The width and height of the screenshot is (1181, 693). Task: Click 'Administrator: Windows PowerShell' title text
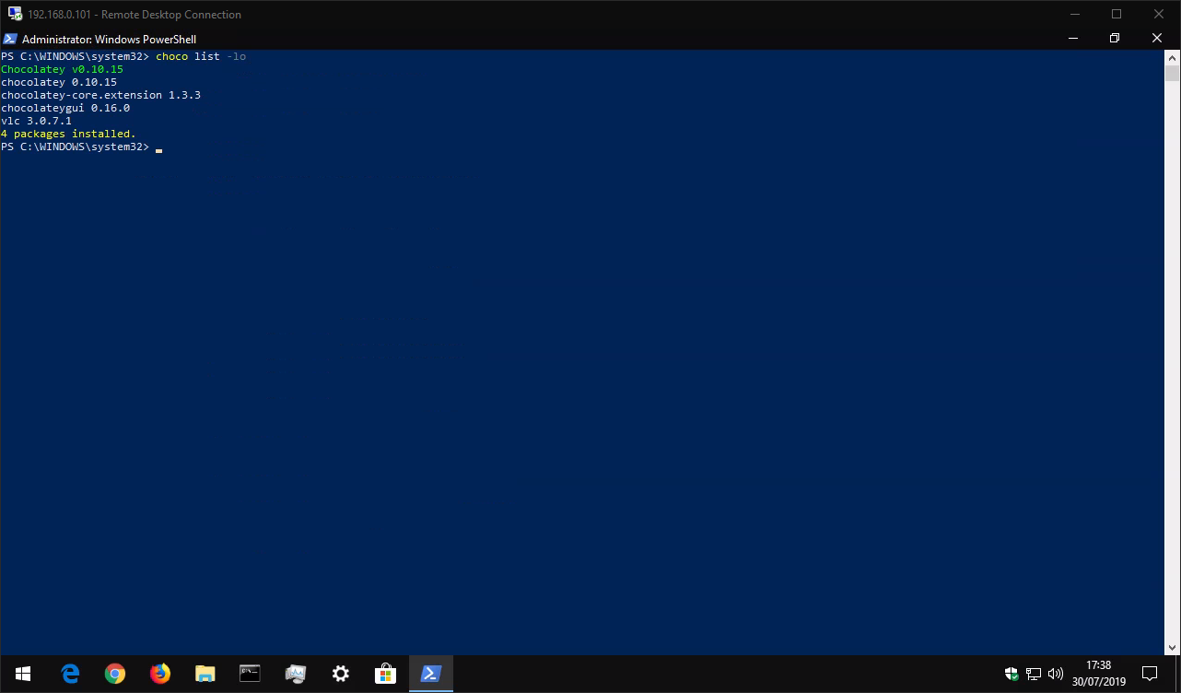pos(109,40)
